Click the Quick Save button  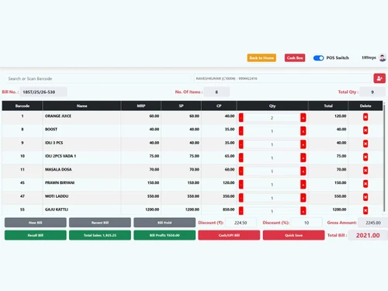click(x=293, y=235)
